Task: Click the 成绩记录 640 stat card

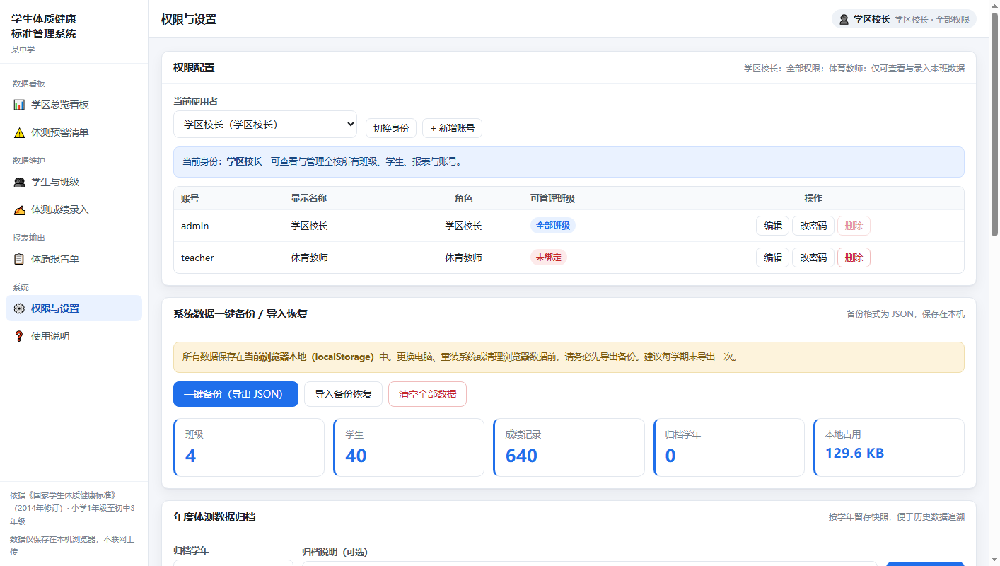Action: pos(569,447)
